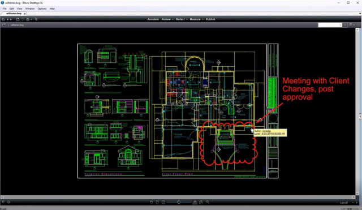362x210 pixels.
Task: Click the rotate icon in bottom toolbar
Action: pyautogui.click(x=152, y=202)
